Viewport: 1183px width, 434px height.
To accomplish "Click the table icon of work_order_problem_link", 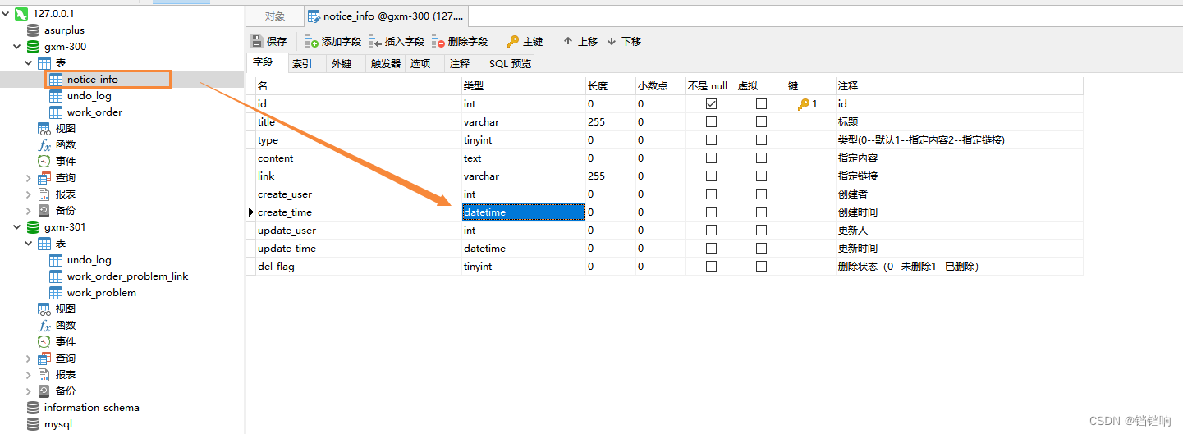I will (x=56, y=276).
